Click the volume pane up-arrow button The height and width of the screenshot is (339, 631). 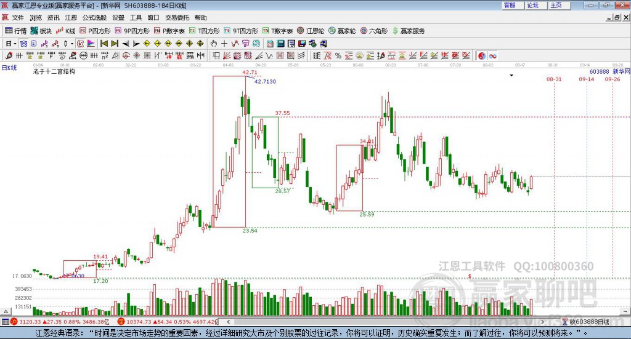pyautogui.click(x=6, y=311)
